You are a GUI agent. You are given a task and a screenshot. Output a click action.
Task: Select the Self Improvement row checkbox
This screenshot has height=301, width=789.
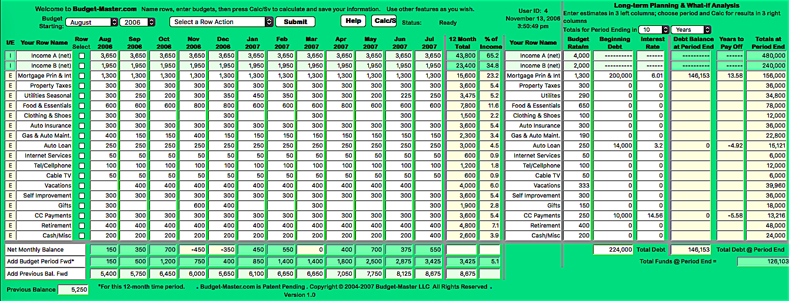point(82,196)
